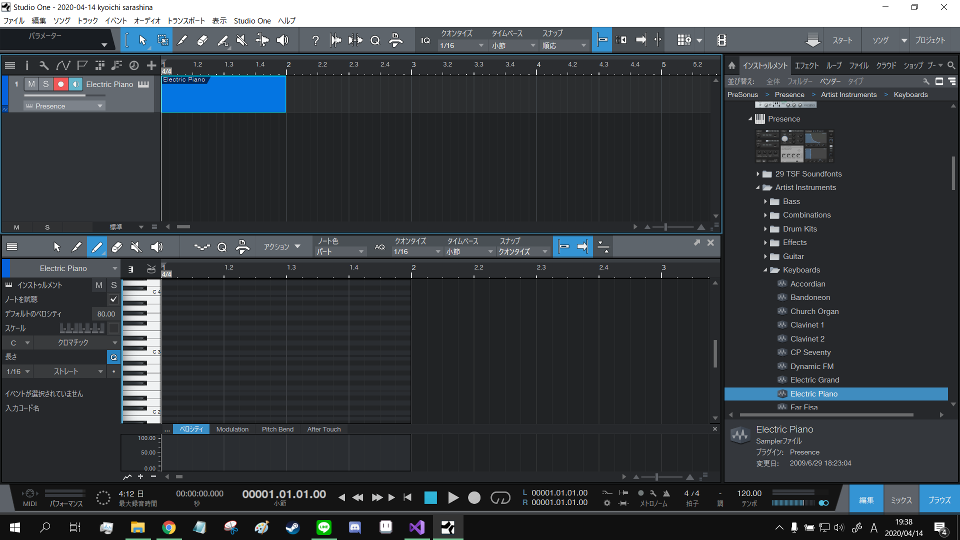Select Line draw tool in editor toolbar
960x540 pixels.
pos(96,247)
